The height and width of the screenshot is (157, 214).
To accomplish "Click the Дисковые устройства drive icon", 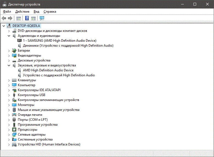I will point(14,61).
